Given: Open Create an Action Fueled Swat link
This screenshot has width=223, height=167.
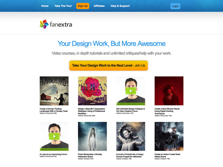Looking at the screenshot, I should pos(167,155).
